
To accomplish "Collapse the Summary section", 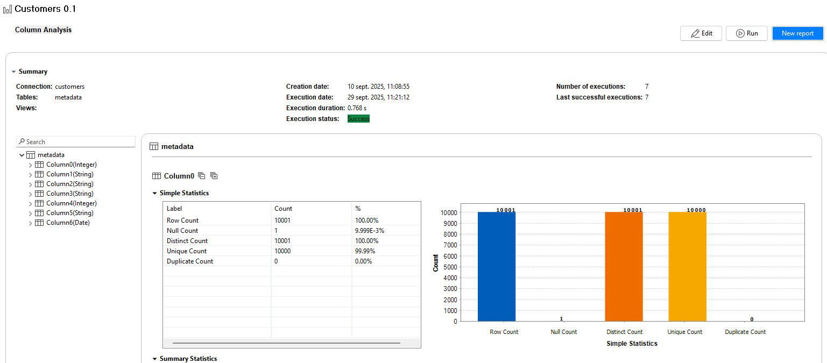I will tap(14, 72).
